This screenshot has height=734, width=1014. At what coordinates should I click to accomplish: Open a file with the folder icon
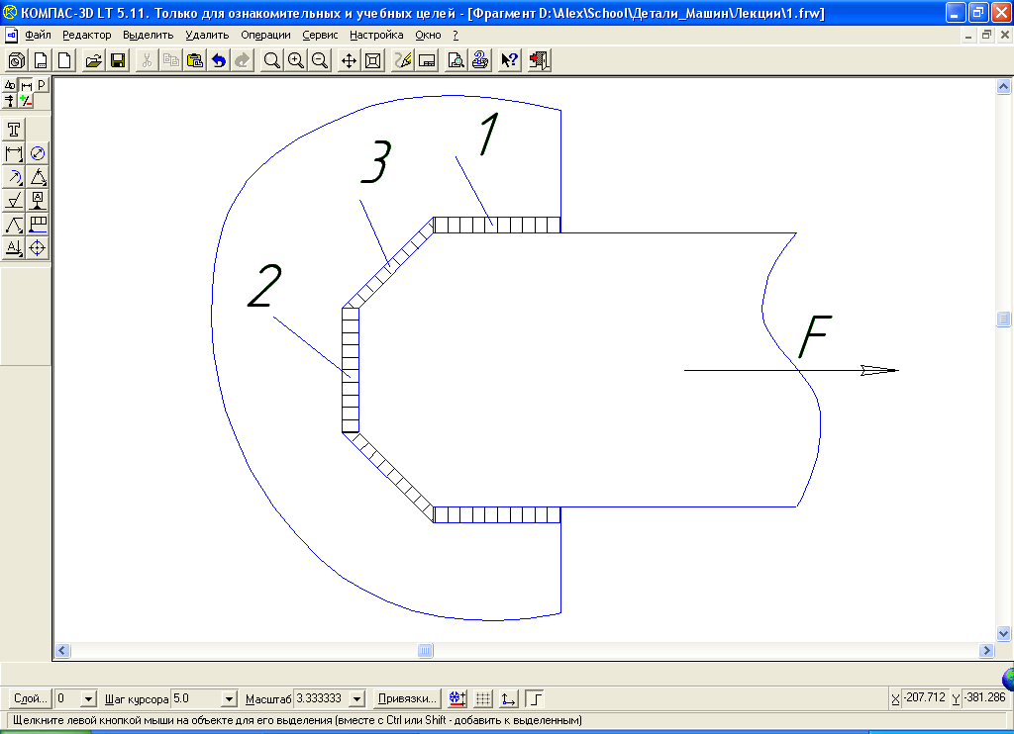point(94,60)
